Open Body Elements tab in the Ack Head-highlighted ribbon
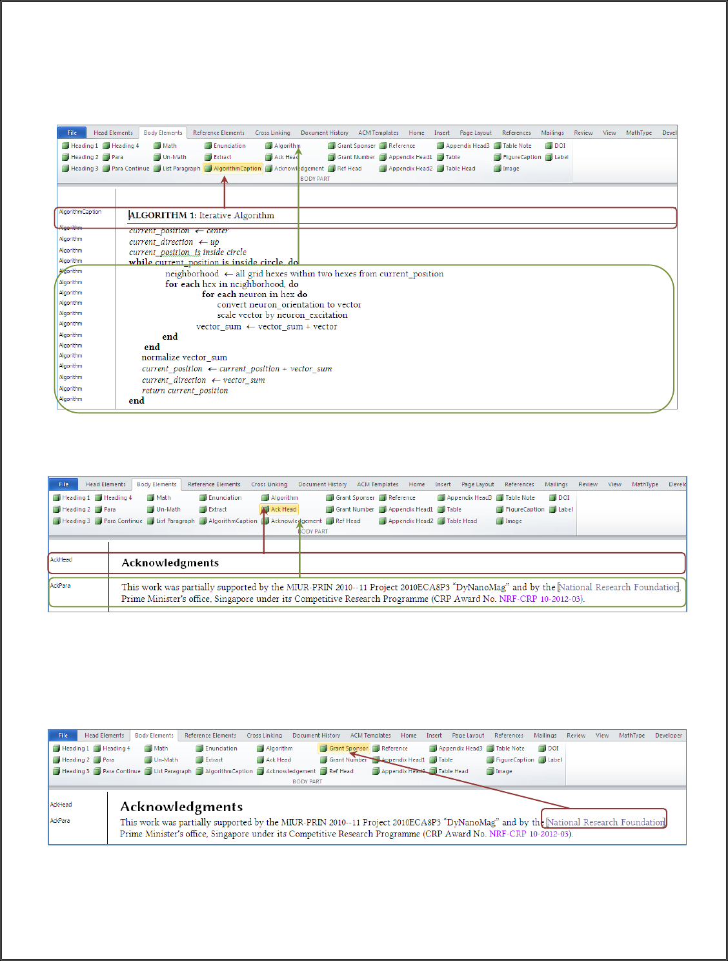728x961 pixels. 157,484
